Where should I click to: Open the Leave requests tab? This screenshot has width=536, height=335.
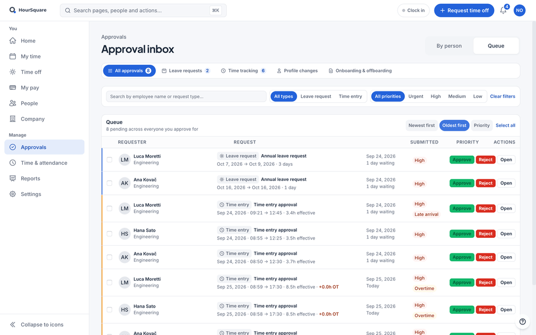185,71
